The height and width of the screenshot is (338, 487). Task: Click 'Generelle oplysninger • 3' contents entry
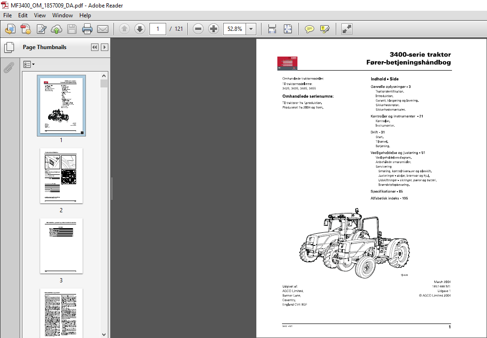390,87
